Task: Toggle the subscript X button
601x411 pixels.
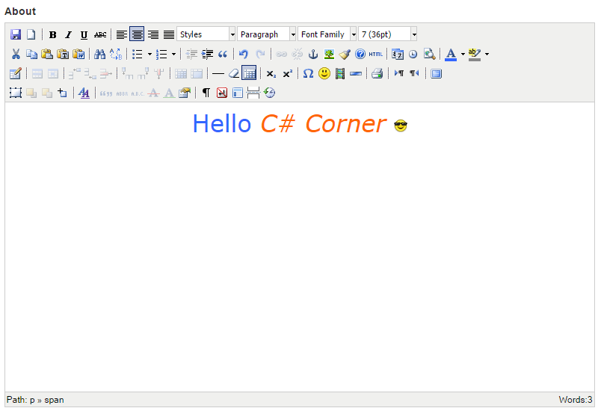Action: tap(271, 73)
